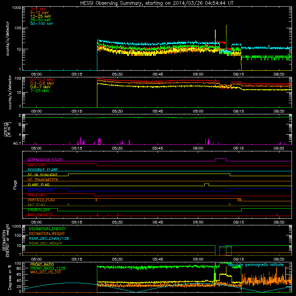
Task: Click the red BAD_PACKETS label
Action: click(40, 215)
